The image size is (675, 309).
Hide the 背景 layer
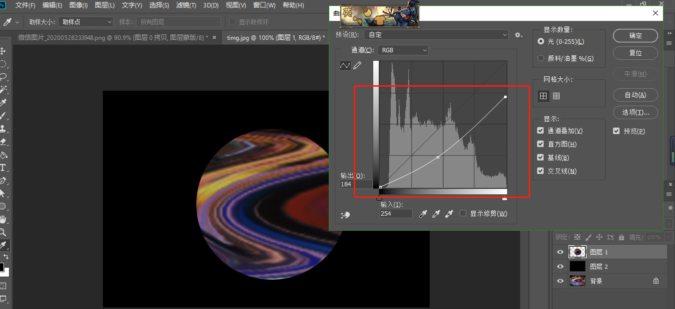tap(560, 281)
